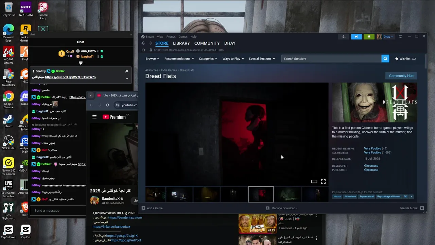Open the Indie Games breadcrumb link
This screenshot has height=245, width=435.
point(169,70)
